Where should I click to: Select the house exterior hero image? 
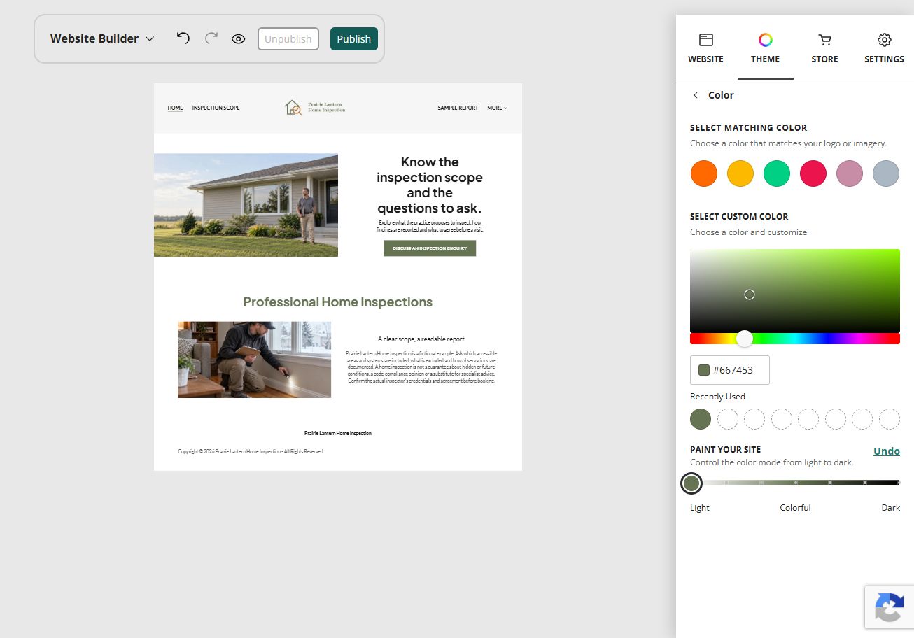(246, 205)
